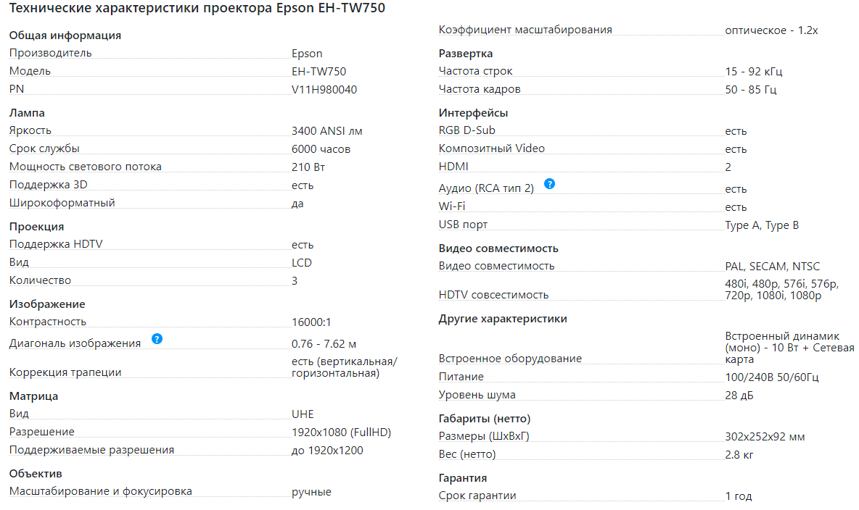Click the Видео совместимость value PAL, SECAM, NTSC
Viewport: 859px width, 510px height.
(773, 267)
